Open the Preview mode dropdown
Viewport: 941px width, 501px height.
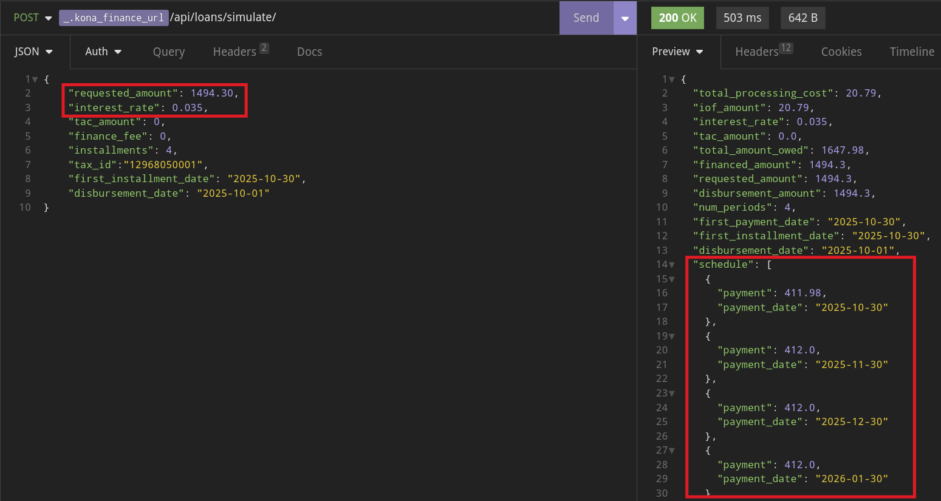pos(677,52)
